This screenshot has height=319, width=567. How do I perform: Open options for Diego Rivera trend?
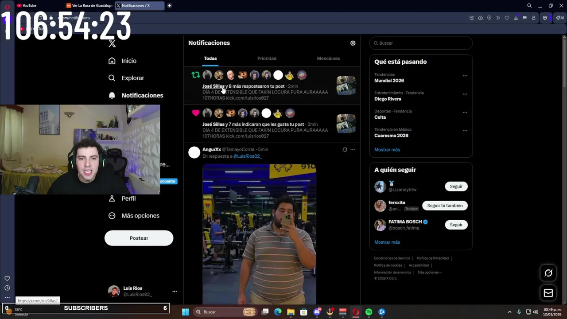click(465, 94)
